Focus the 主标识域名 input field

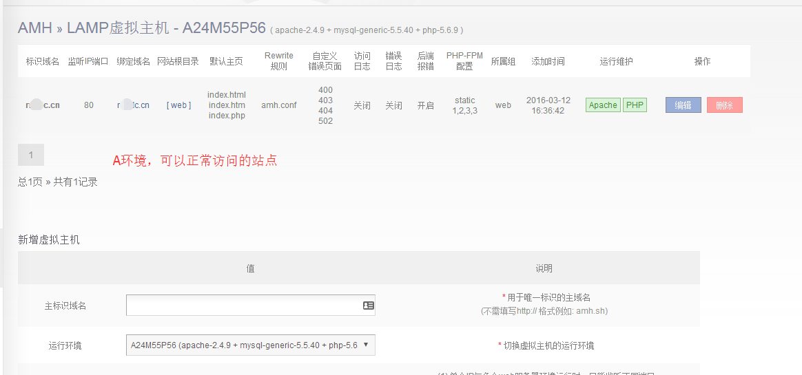point(243,306)
